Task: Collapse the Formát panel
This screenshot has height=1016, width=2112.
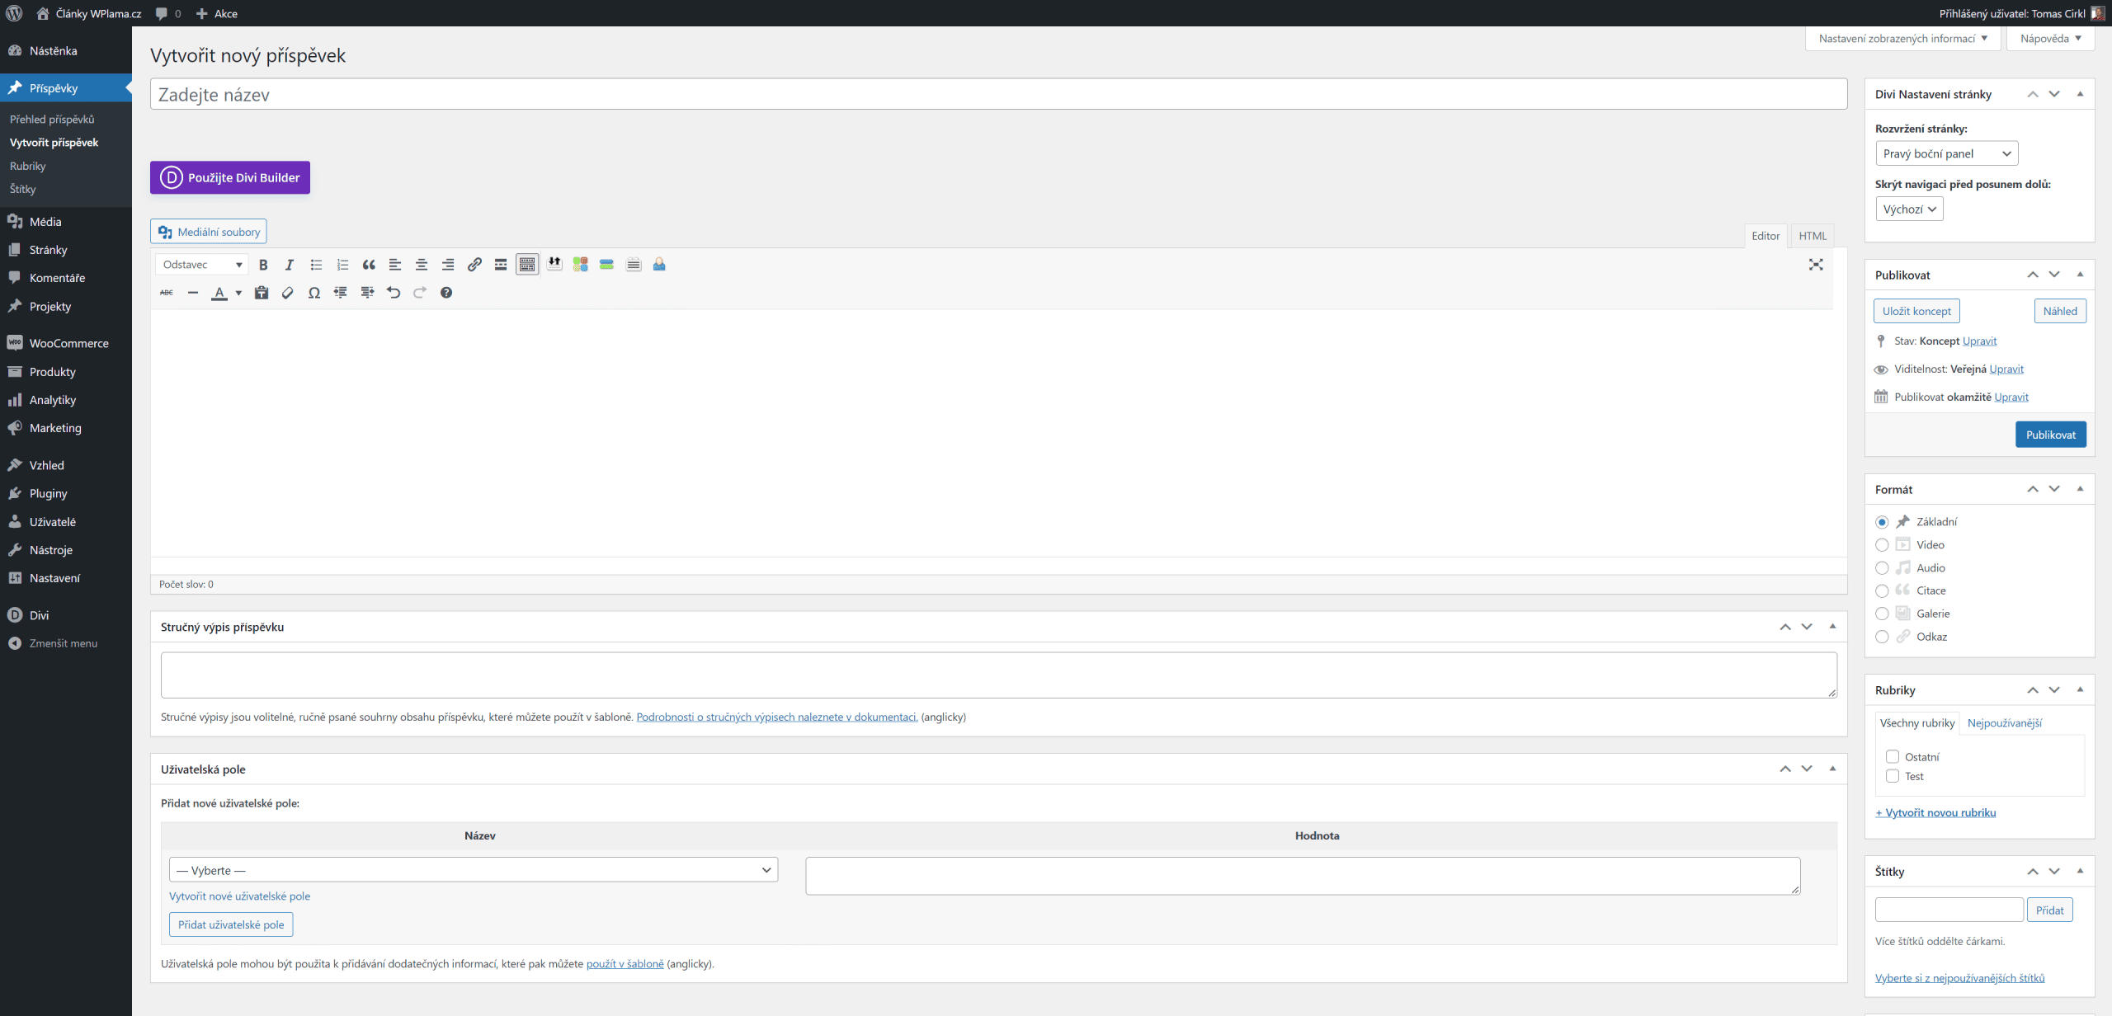Action: [2080, 489]
